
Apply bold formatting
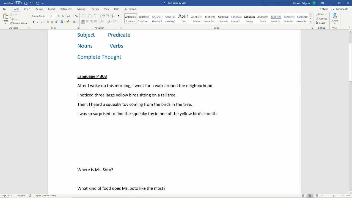[34, 22]
